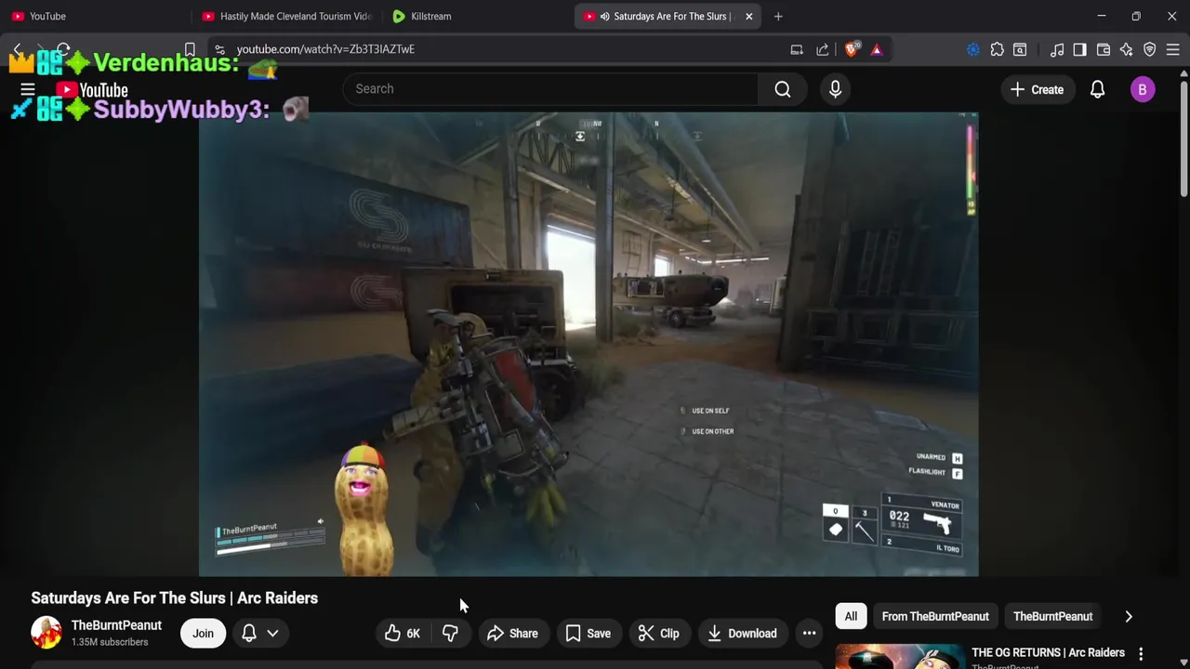The image size is (1190, 669).
Task: Click the address bar URL
Action: pyautogui.click(x=325, y=49)
